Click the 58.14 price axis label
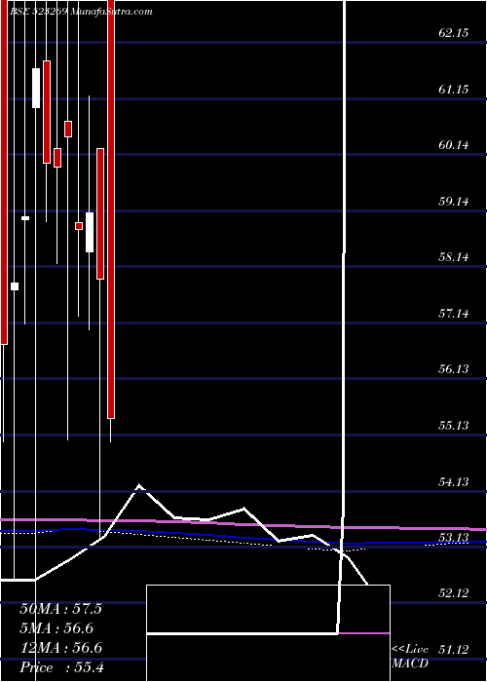 tap(454, 257)
